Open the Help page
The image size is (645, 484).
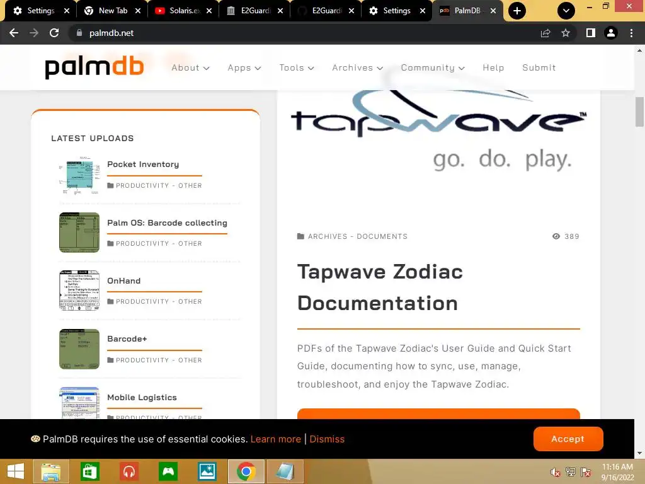pyautogui.click(x=493, y=67)
